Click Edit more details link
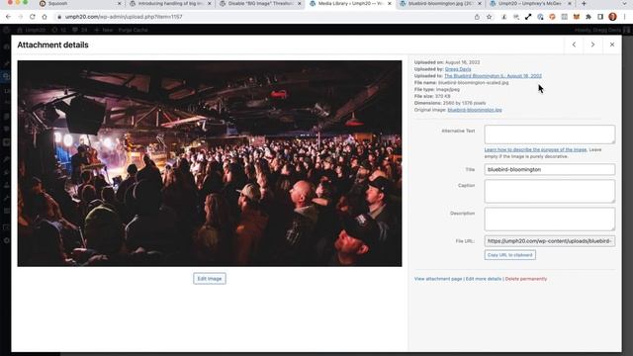 click(x=484, y=279)
